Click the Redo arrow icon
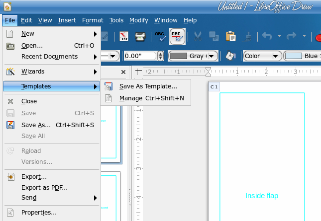The width and height of the screenshot is (321, 221). pyautogui.click(x=291, y=36)
